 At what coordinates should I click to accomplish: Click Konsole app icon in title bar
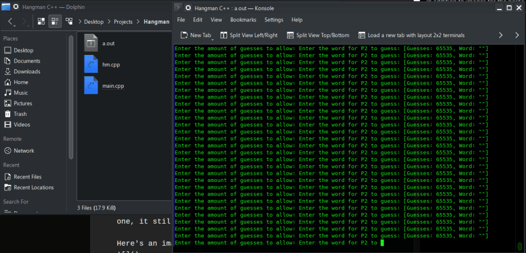188,8
